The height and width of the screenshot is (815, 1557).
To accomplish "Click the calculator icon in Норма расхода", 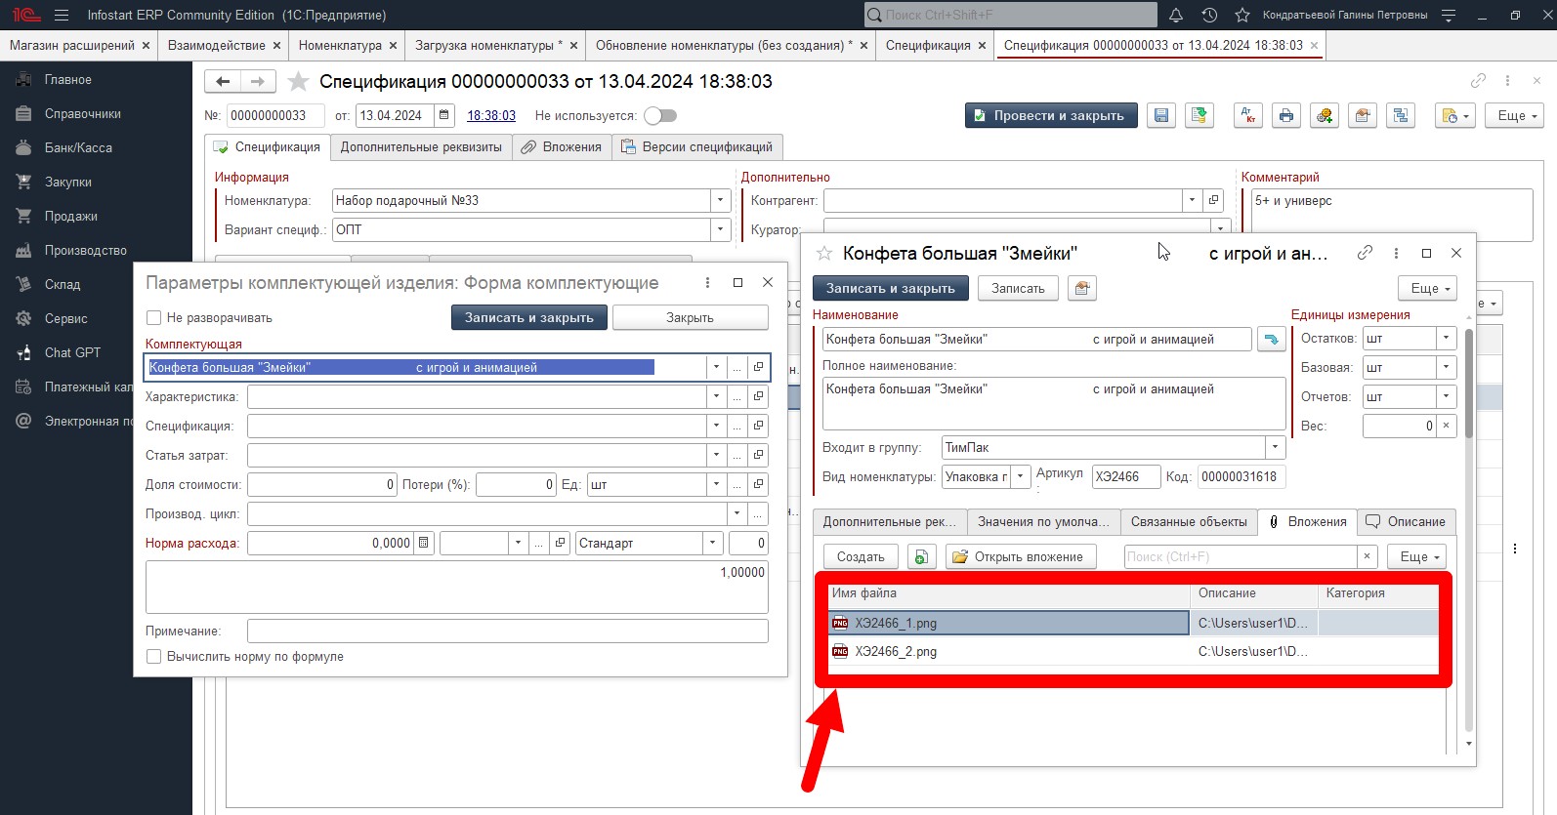I will pyautogui.click(x=424, y=543).
